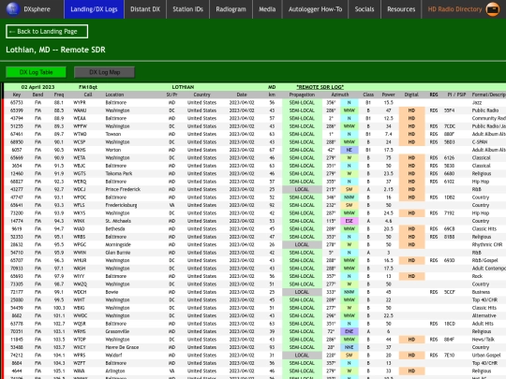Click the Digital column header
This screenshot has height=379, width=506.
click(x=411, y=95)
